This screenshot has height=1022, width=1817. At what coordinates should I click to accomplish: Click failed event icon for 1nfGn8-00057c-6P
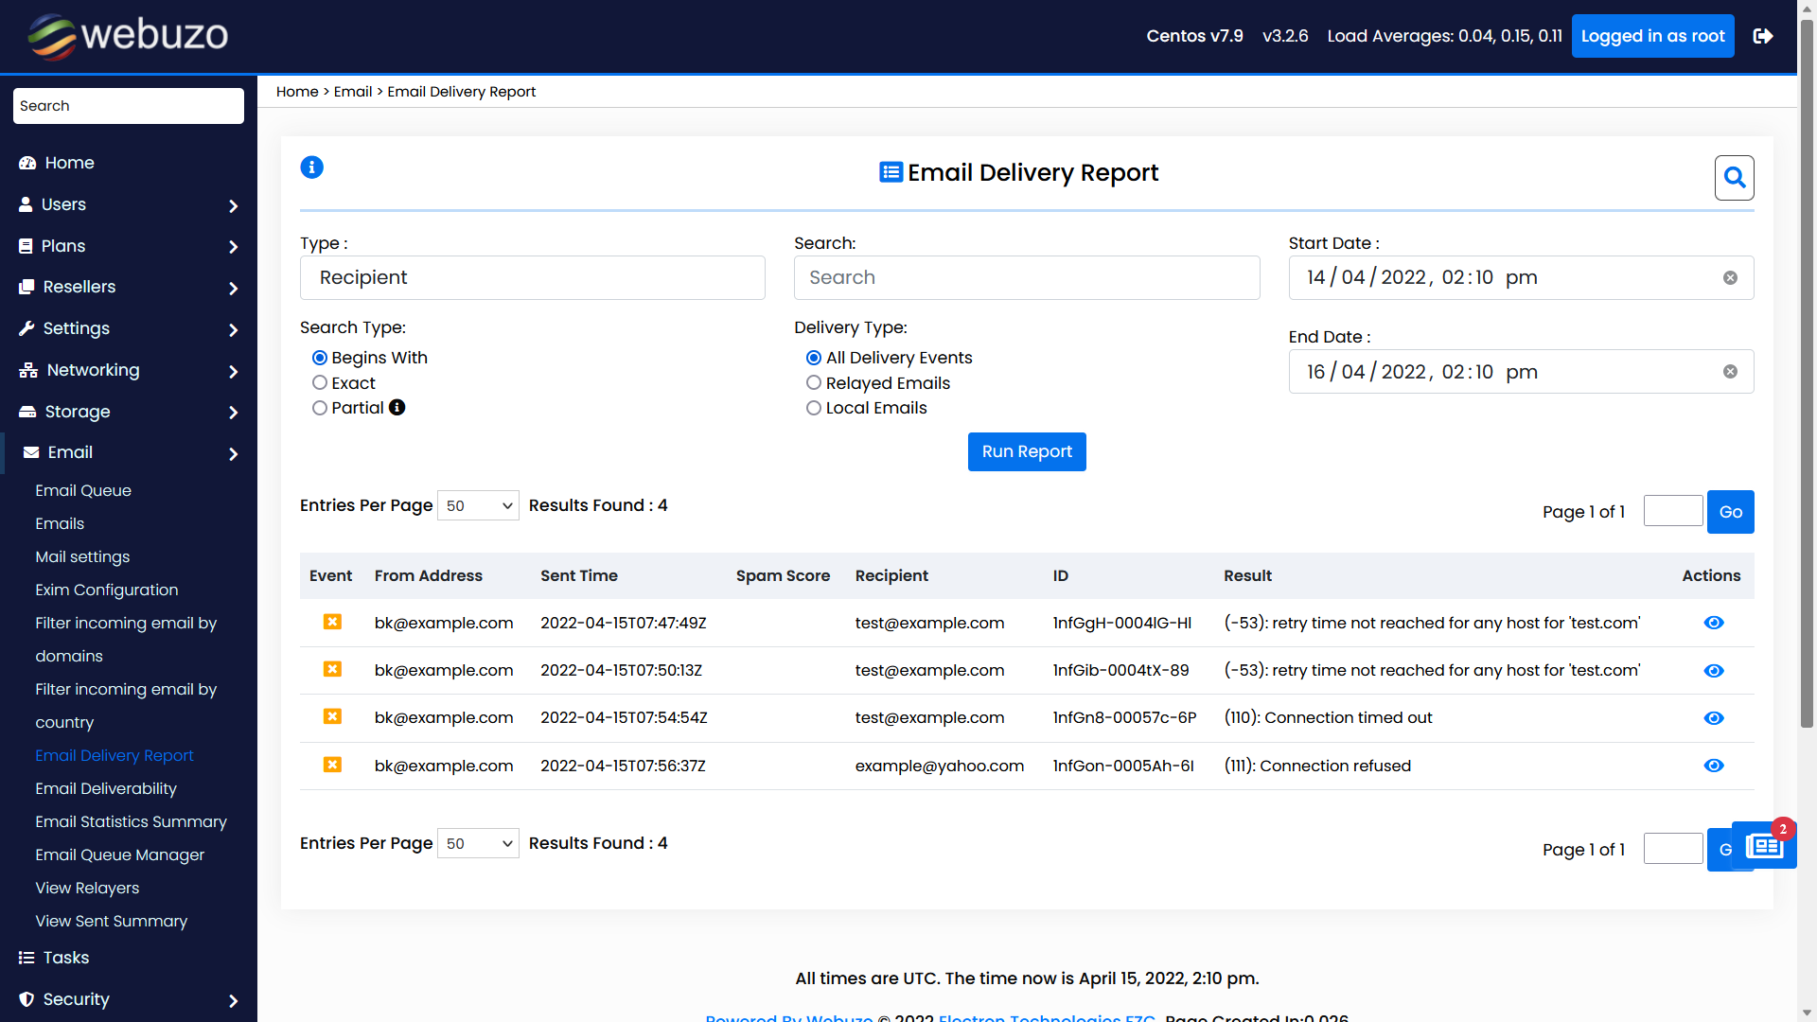[x=332, y=717]
